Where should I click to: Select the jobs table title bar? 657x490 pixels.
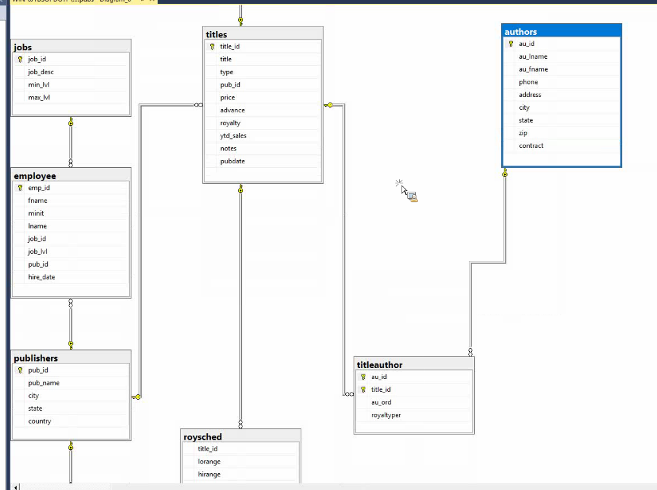pos(71,47)
